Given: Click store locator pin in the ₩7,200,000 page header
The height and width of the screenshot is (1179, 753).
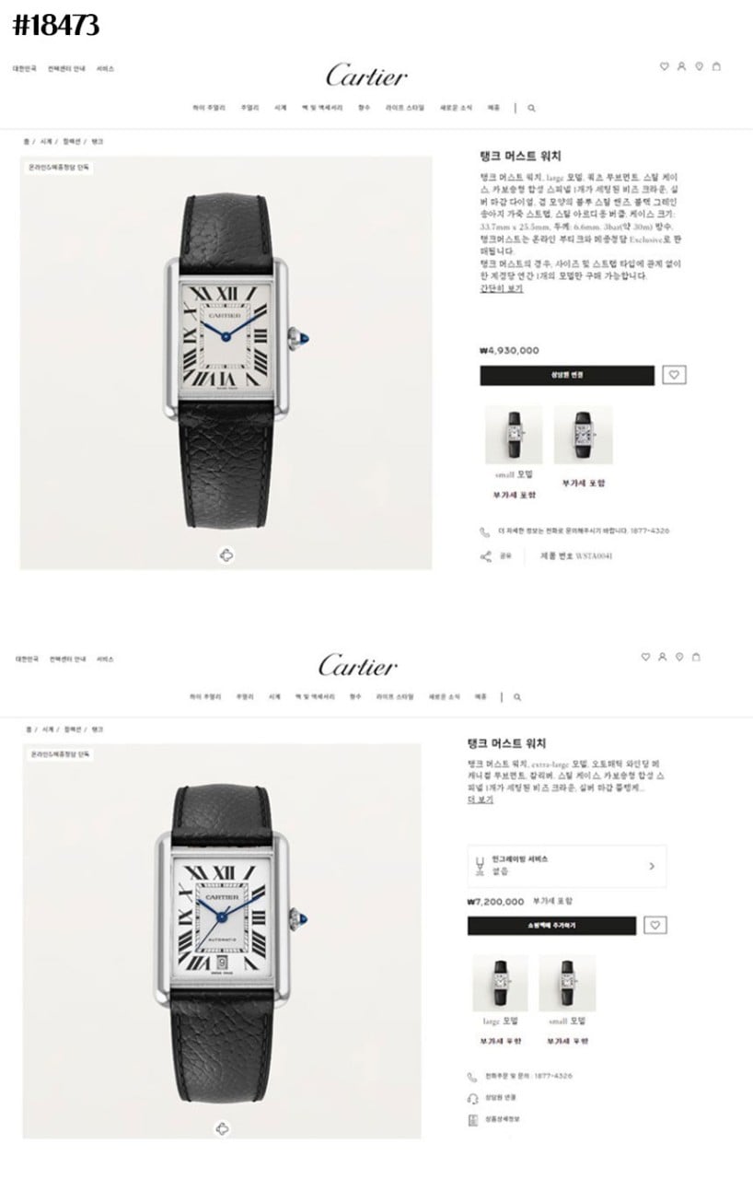Looking at the screenshot, I should (x=679, y=657).
